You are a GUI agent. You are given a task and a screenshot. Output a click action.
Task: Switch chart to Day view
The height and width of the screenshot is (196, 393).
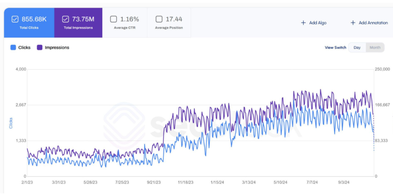coord(357,47)
